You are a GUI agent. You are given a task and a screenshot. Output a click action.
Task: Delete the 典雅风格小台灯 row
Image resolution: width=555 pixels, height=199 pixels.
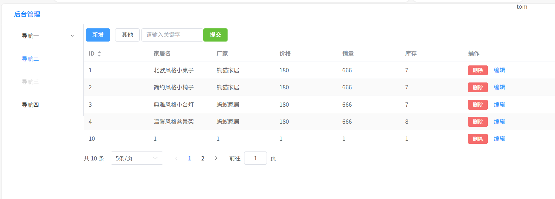pyautogui.click(x=478, y=105)
